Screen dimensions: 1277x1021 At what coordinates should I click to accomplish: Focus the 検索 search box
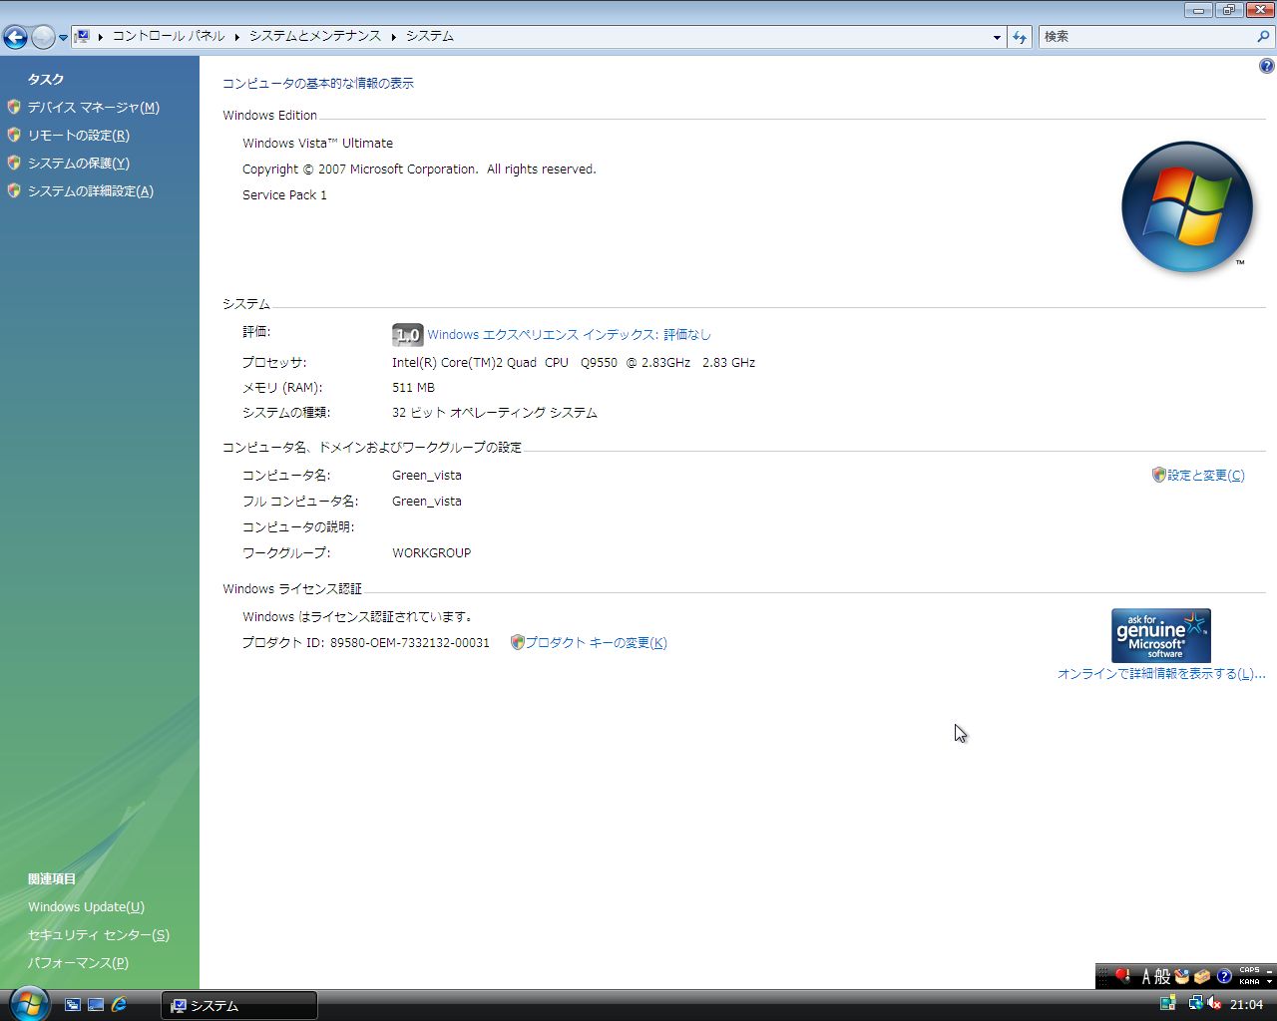[1147, 37]
